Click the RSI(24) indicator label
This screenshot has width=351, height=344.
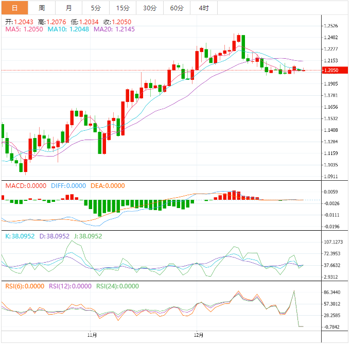(116, 286)
